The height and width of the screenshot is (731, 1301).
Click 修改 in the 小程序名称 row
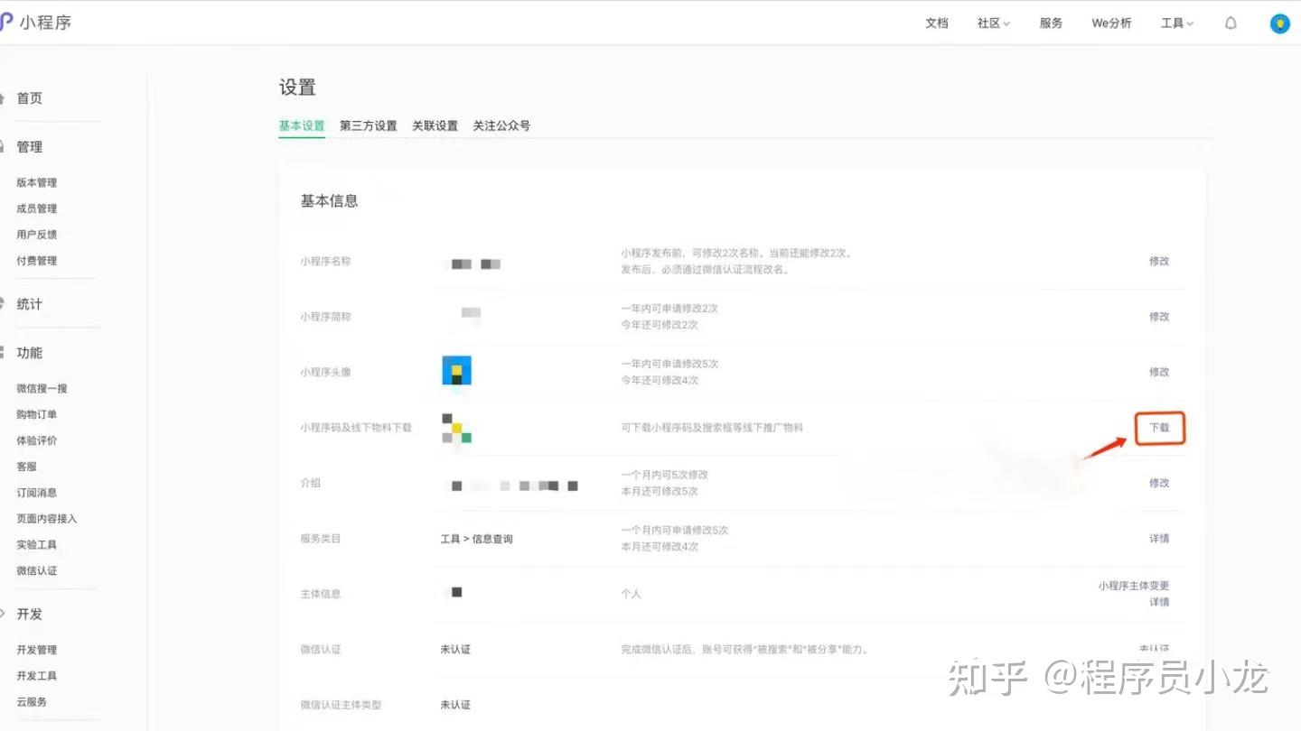pos(1159,261)
